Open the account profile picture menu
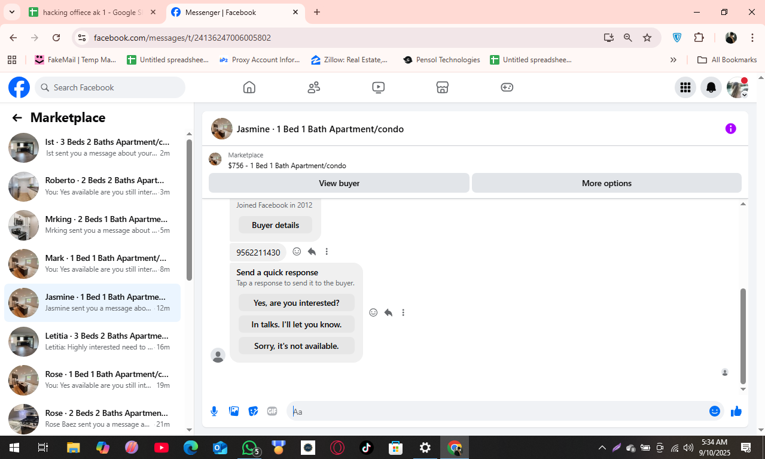Screen dimensions: 765x459 pyautogui.click(x=737, y=87)
